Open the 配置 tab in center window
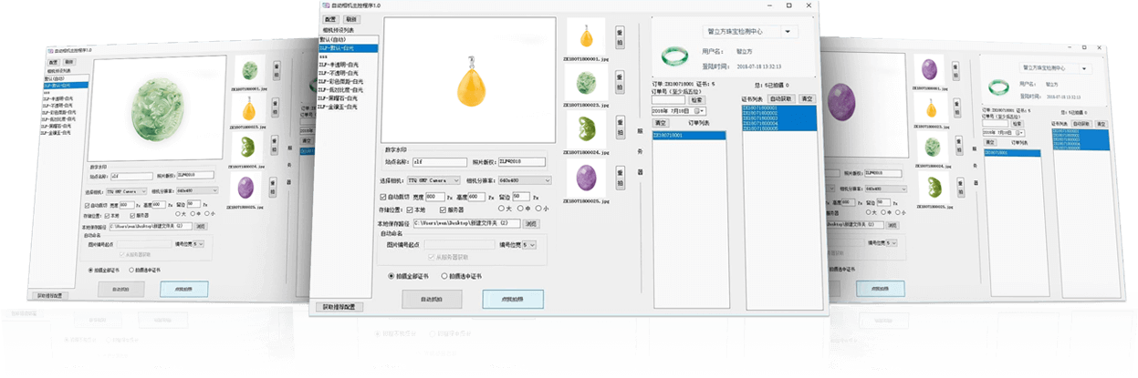The image size is (1138, 378). (329, 19)
